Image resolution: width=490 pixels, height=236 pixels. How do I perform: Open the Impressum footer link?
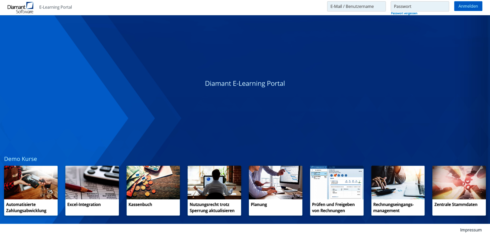pyautogui.click(x=471, y=230)
